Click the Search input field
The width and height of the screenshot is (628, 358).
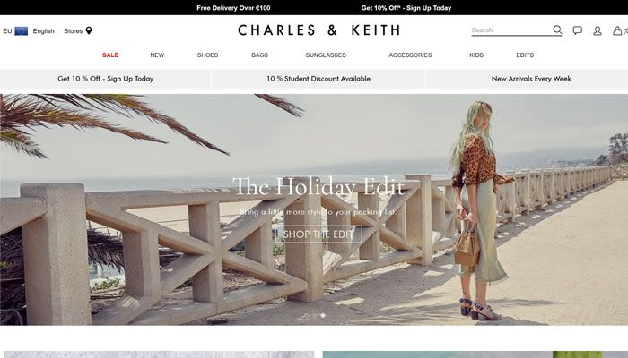pyautogui.click(x=511, y=30)
